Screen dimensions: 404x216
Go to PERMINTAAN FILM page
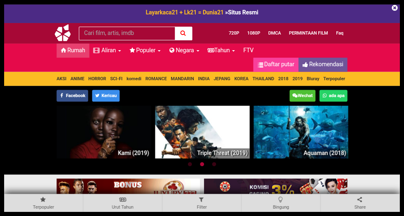[308, 33]
